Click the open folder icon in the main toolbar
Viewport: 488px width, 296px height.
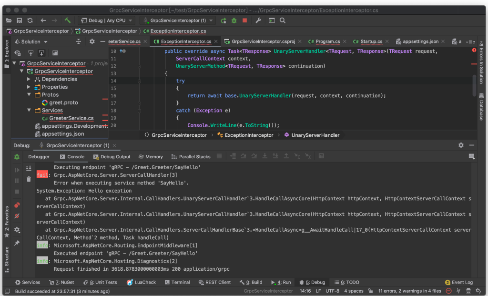click(9, 20)
